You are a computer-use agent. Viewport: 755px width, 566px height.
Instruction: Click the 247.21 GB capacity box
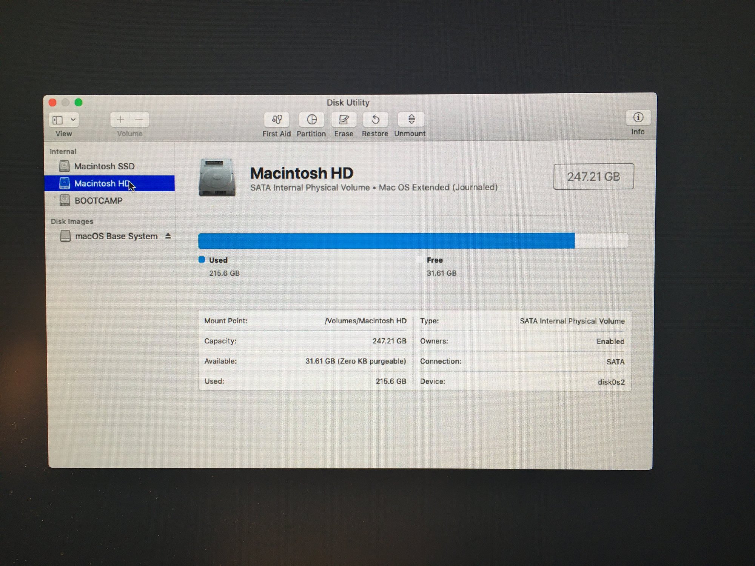tap(593, 176)
